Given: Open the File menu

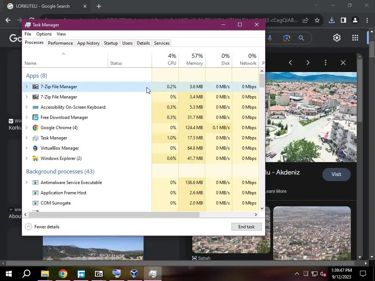Looking at the screenshot, I should (x=28, y=34).
